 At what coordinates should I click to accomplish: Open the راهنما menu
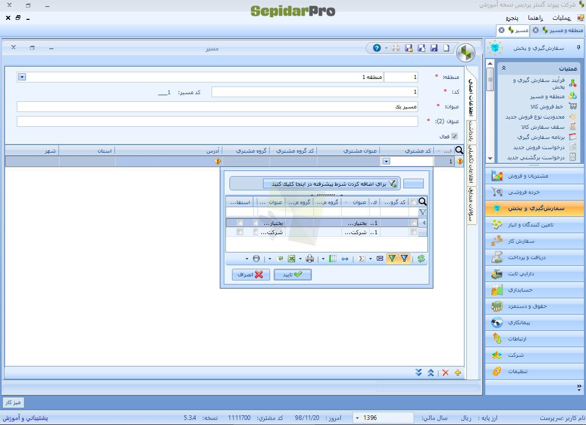[x=535, y=18]
